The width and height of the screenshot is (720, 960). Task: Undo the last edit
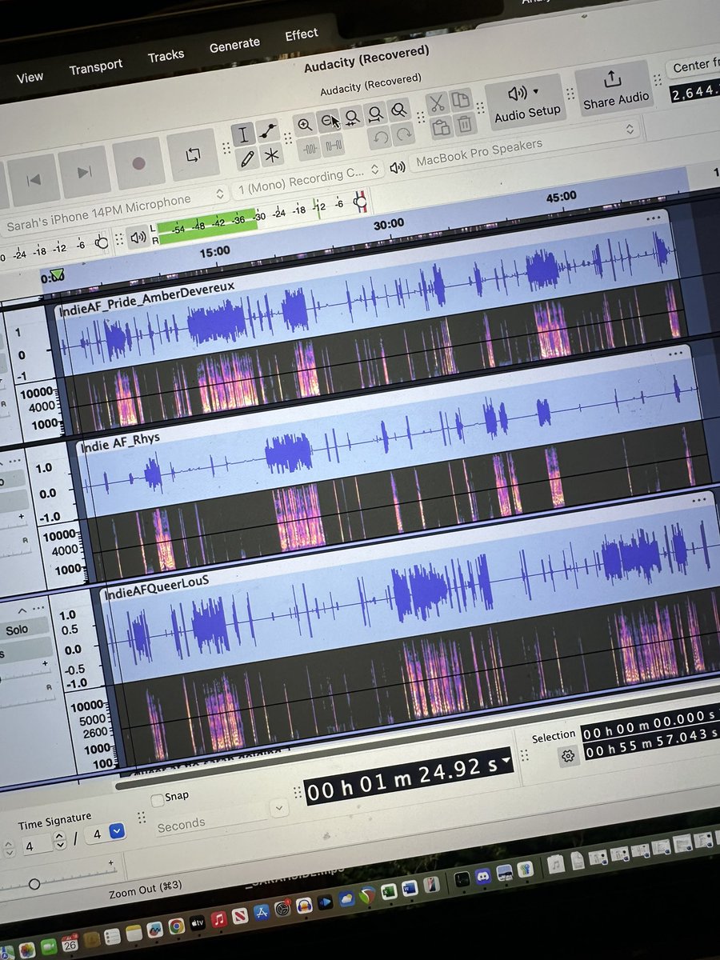[381, 138]
